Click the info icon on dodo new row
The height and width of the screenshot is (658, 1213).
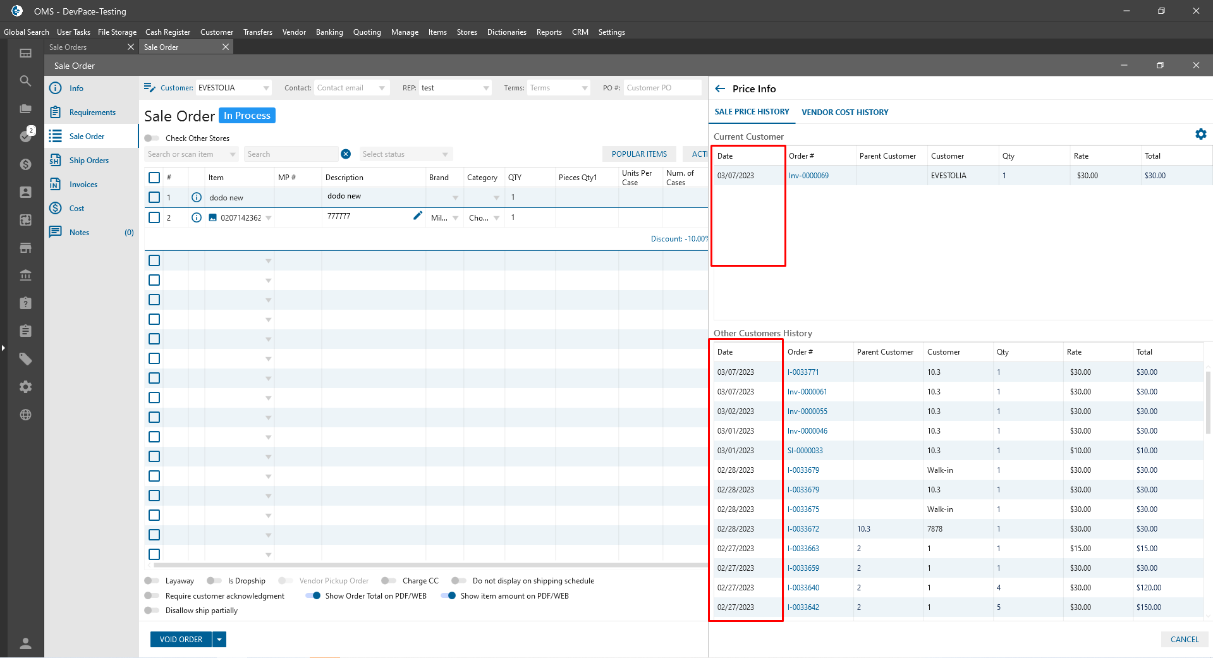point(197,198)
